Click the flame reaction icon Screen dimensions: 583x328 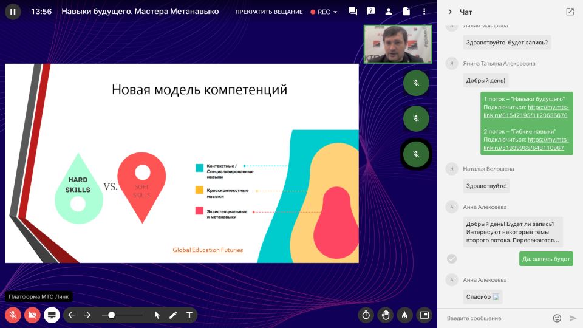point(405,315)
